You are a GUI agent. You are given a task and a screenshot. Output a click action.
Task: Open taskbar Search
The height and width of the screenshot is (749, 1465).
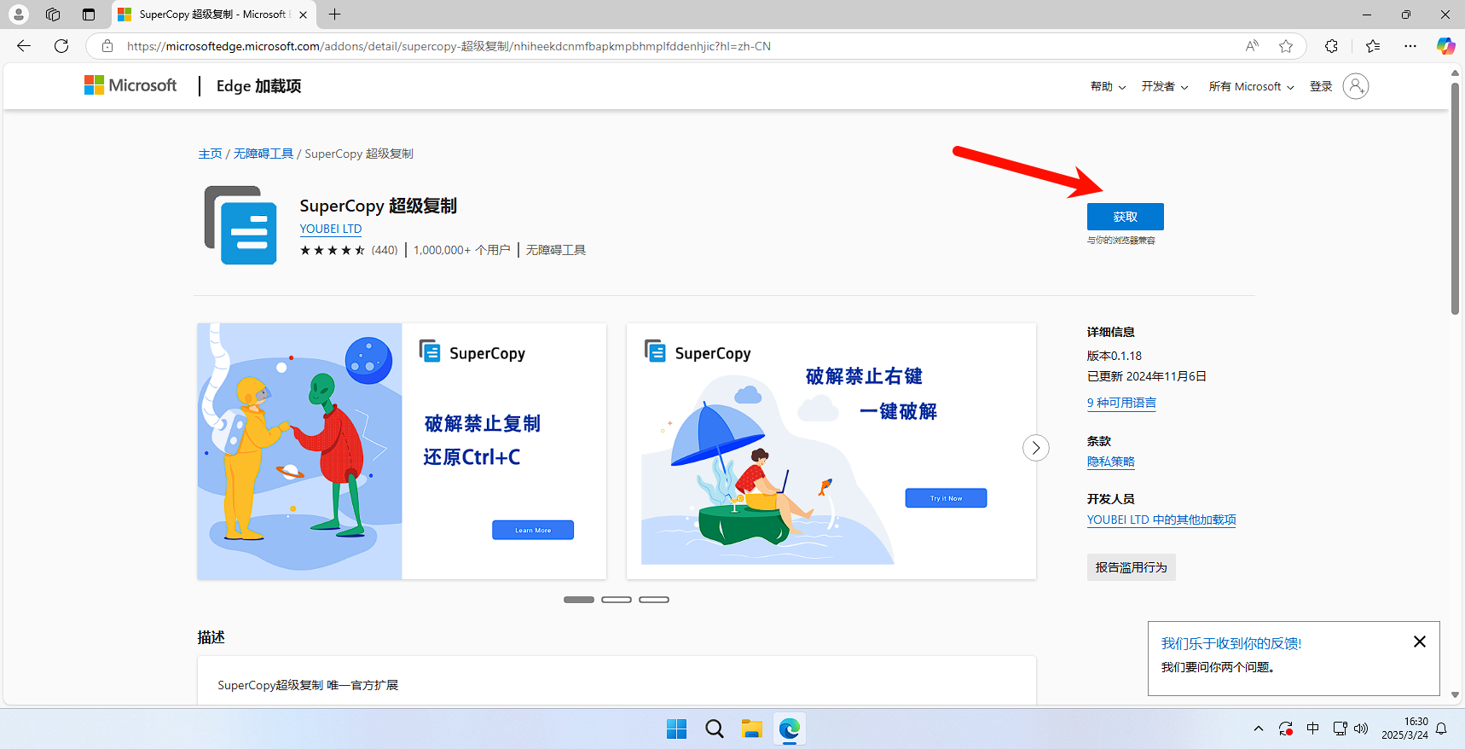[x=715, y=729]
